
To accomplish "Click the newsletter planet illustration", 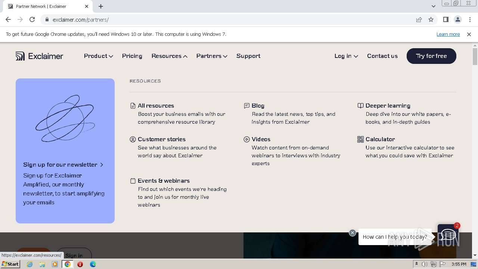I will point(65,118).
